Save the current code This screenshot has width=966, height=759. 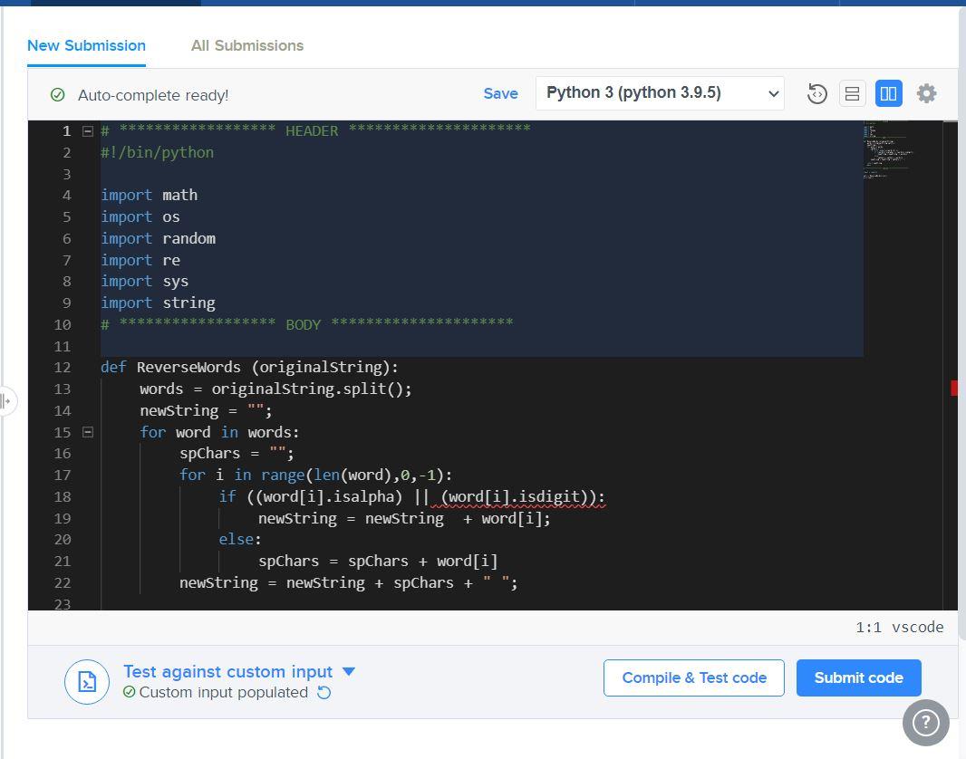(500, 93)
